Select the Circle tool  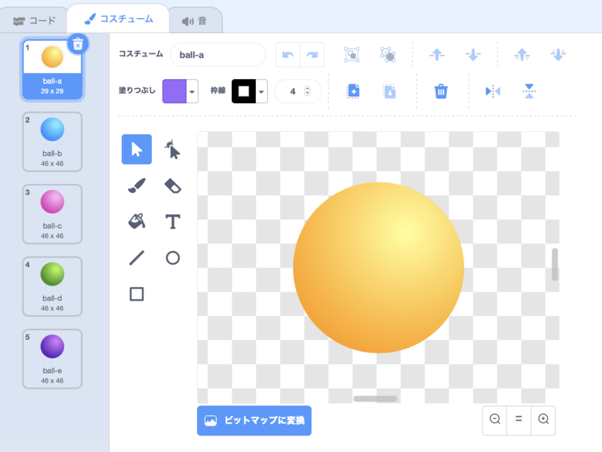pyautogui.click(x=173, y=258)
